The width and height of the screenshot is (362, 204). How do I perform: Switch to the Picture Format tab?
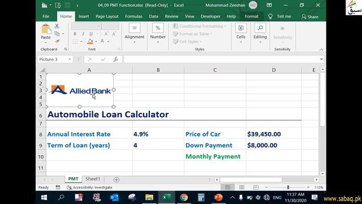coord(251,16)
